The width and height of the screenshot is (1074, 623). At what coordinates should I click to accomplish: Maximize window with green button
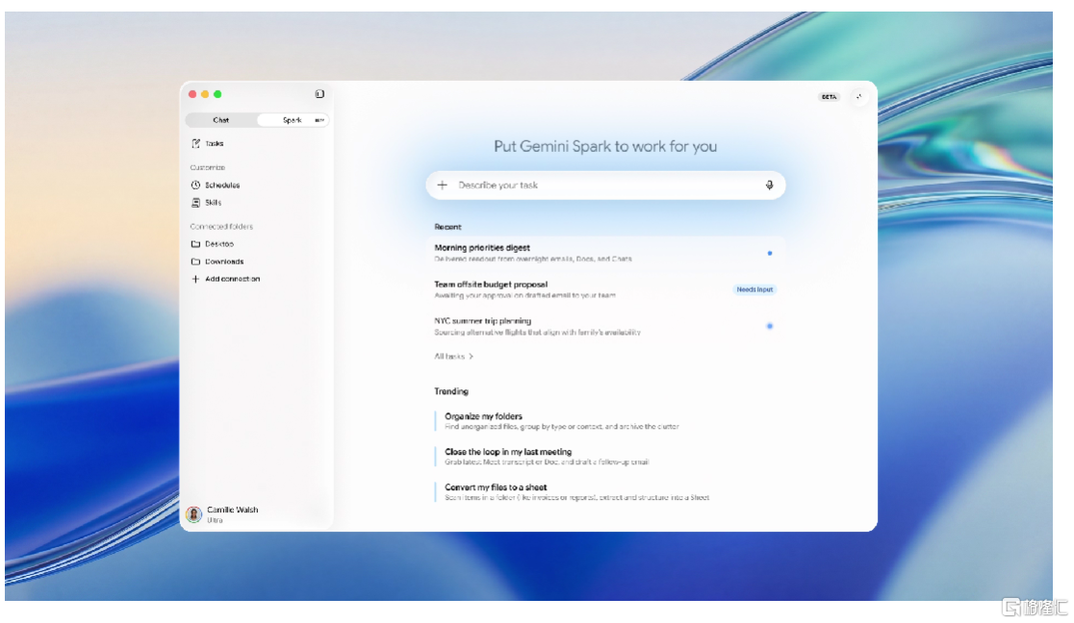point(217,94)
